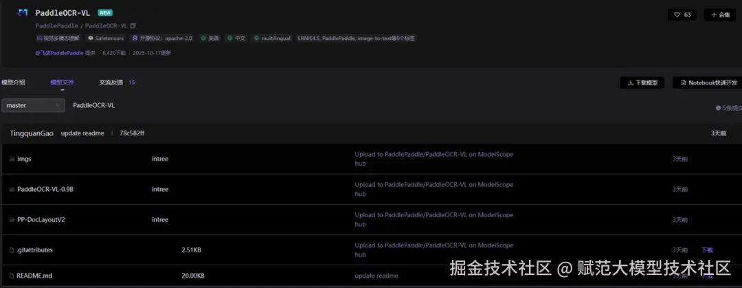Viewport: 742px width, 288px height.
Task: Click the multilingual tag
Action: tap(272, 38)
